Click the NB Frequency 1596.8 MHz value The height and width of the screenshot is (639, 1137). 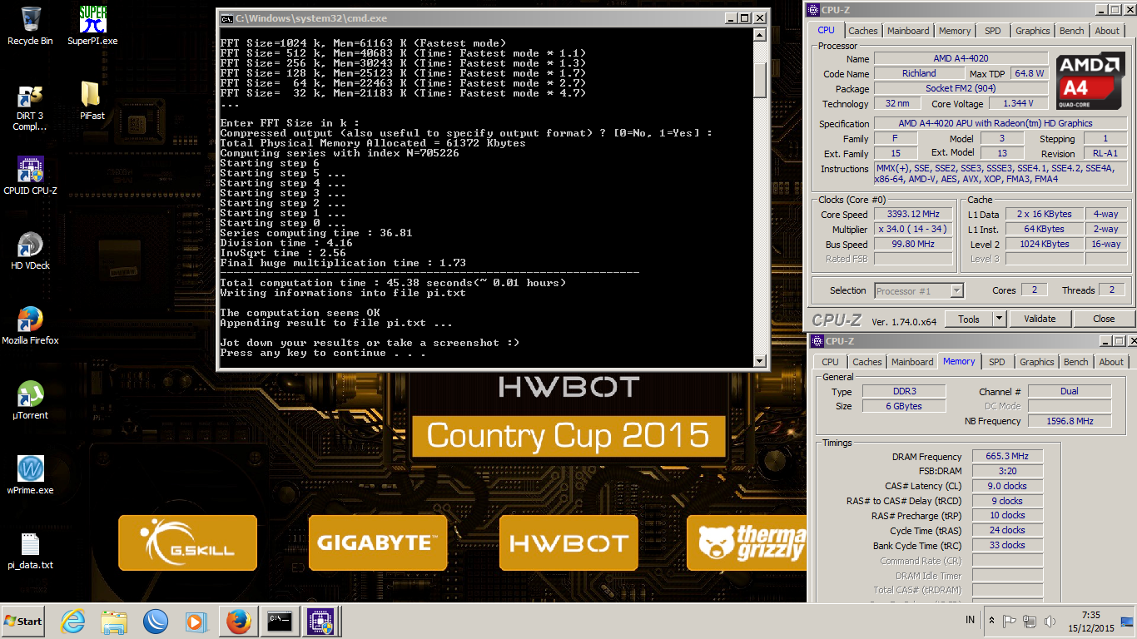click(x=1070, y=421)
